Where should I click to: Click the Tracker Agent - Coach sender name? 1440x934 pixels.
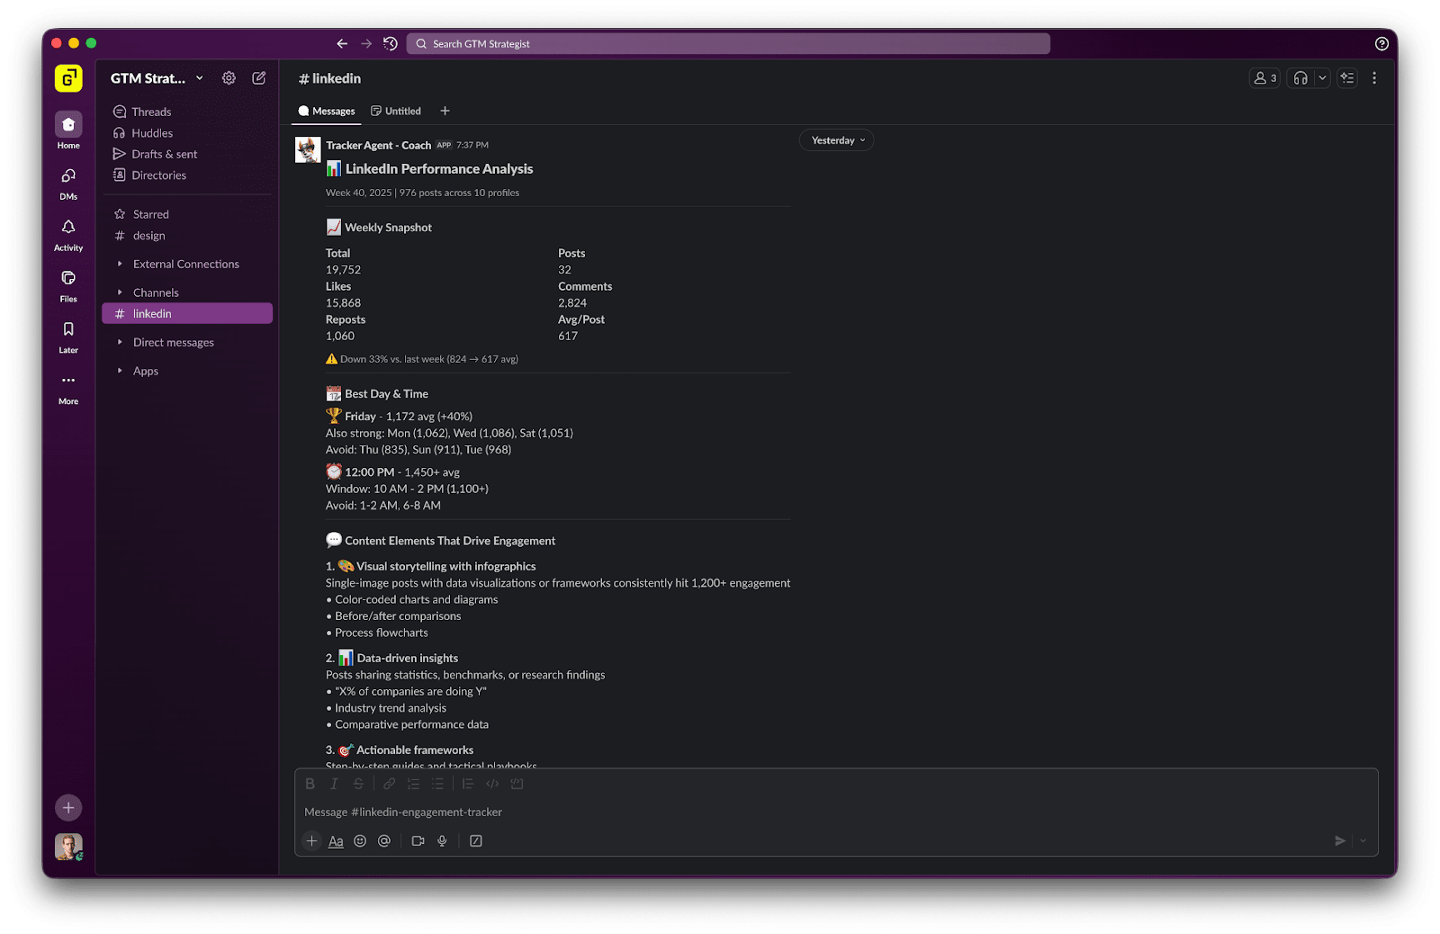[x=378, y=145]
